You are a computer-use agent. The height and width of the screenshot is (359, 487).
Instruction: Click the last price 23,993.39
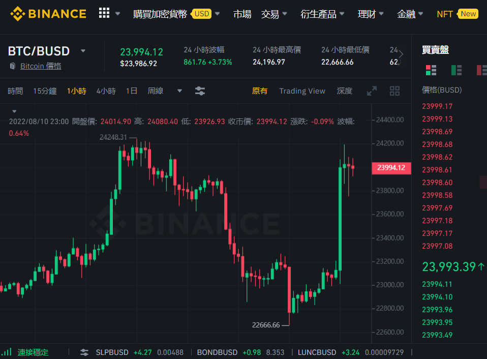(449, 266)
